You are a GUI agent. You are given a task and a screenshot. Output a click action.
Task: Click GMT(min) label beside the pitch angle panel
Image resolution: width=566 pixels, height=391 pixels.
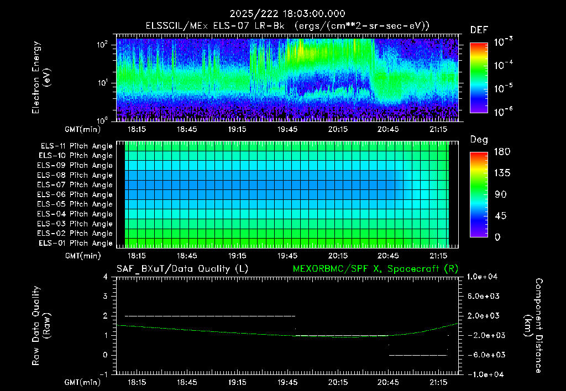pyautogui.click(x=83, y=256)
